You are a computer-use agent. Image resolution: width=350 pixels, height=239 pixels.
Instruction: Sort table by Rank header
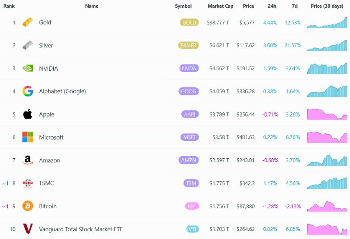pyautogui.click(x=9, y=6)
